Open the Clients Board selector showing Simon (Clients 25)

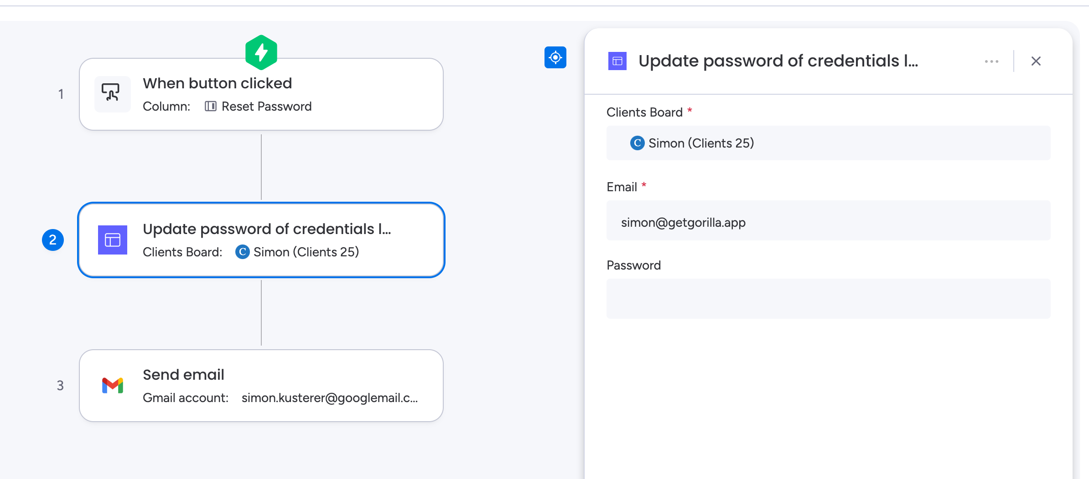(828, 143)
